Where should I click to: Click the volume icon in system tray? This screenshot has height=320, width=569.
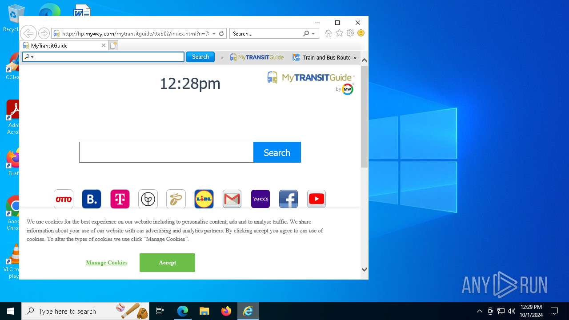tap(512, 311)
